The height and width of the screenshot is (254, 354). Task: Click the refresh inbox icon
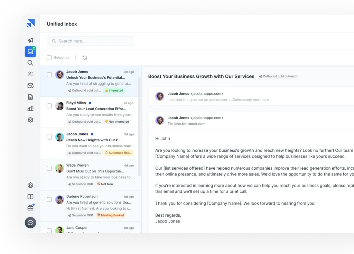click(85, 58)
